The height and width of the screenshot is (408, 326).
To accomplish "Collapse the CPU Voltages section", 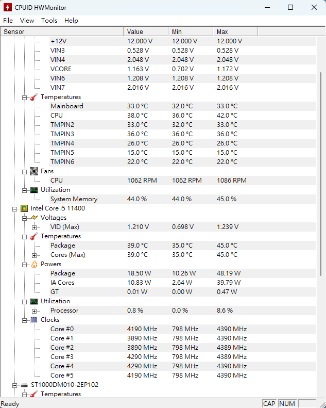I will click(24, 218).
